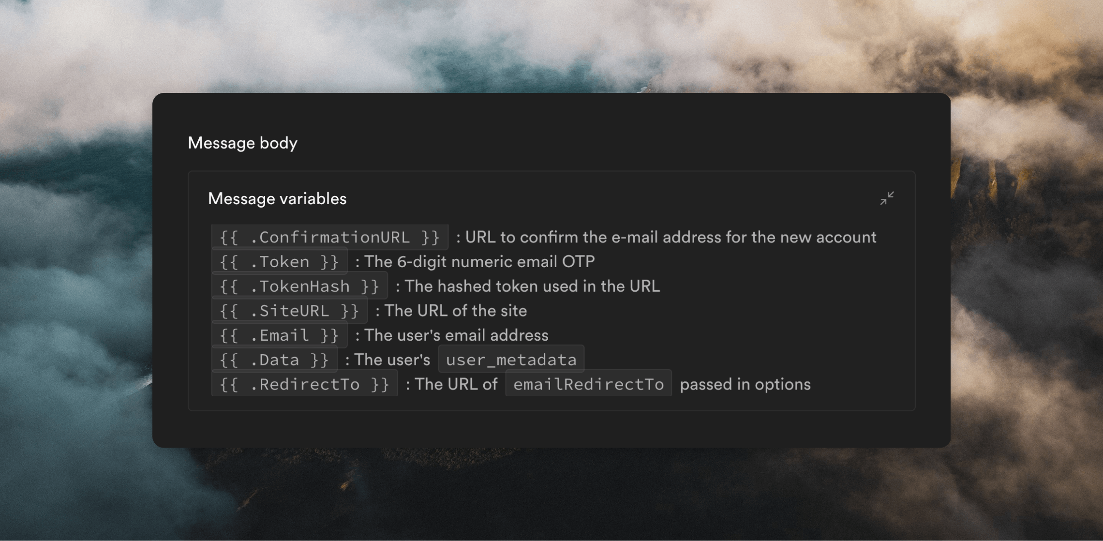The height and width of the screenshot is (541, 1103).
Task: Select the {{ .RedirectTo }} variable
Action: (304, 385)
